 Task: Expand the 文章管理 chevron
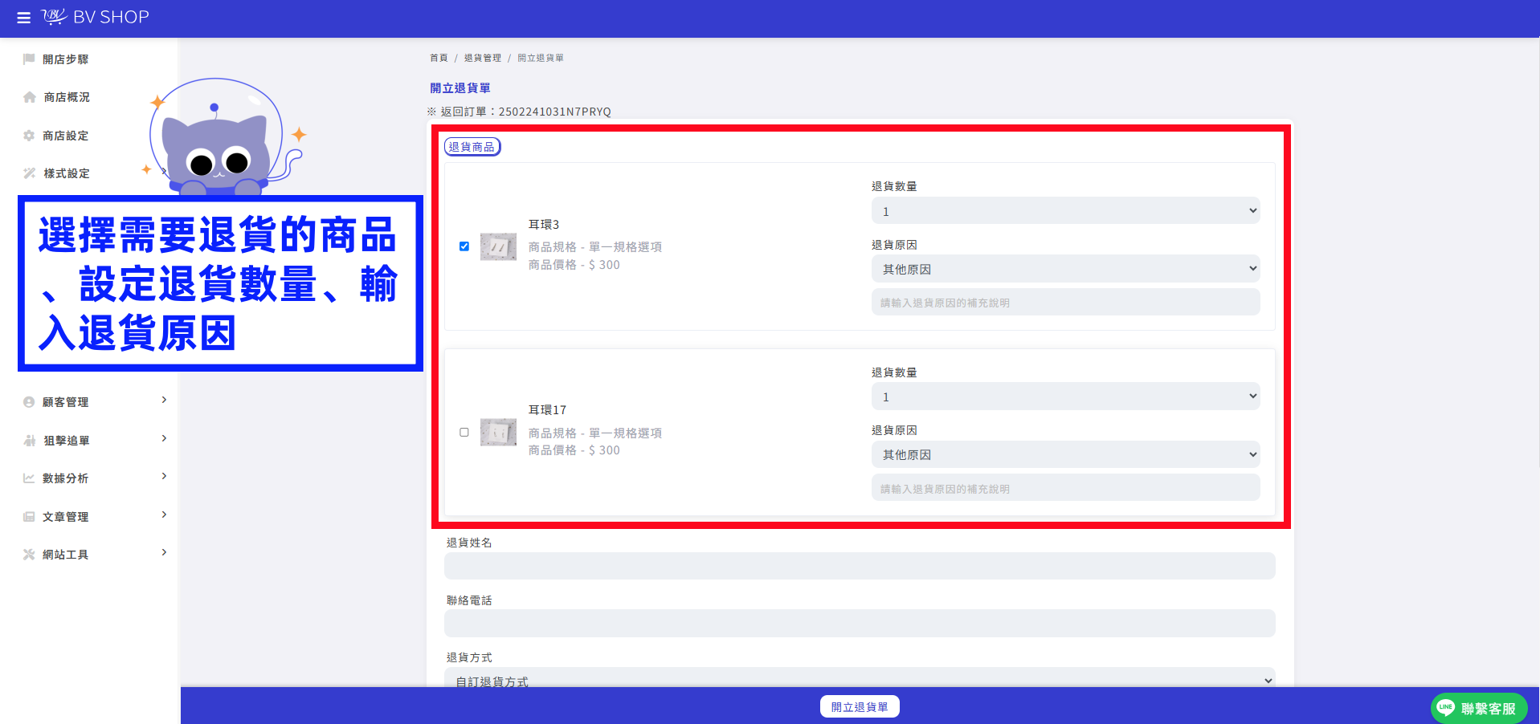[164, 515]
